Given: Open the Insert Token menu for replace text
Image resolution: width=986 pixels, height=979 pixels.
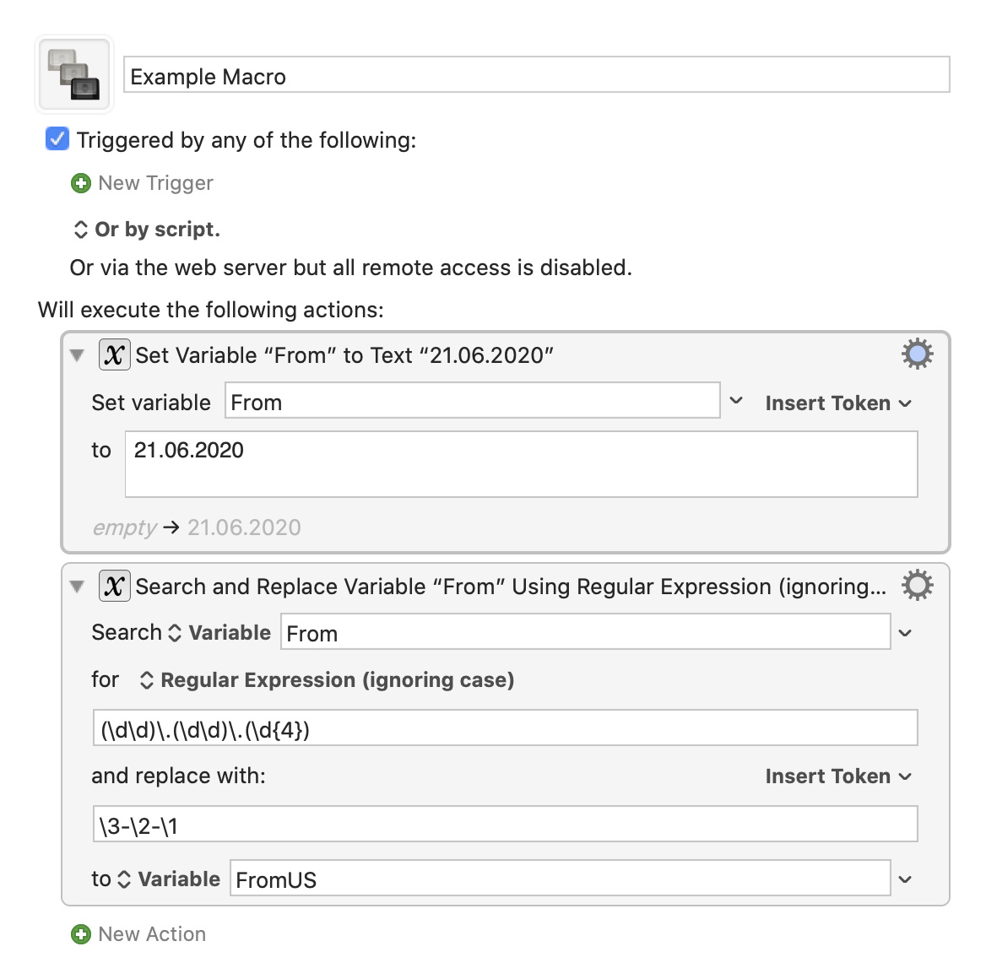Looking at the screenshot, I should (x=838, y=776).
